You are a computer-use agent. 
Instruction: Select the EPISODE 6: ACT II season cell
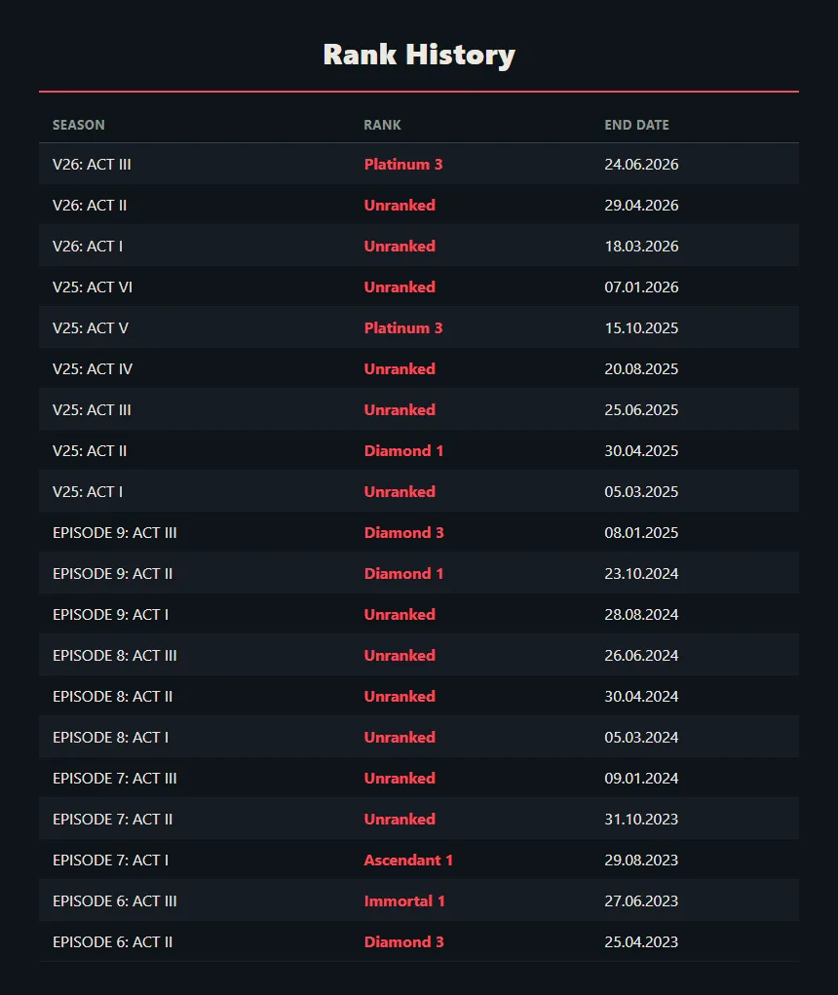tap(112, 941)
